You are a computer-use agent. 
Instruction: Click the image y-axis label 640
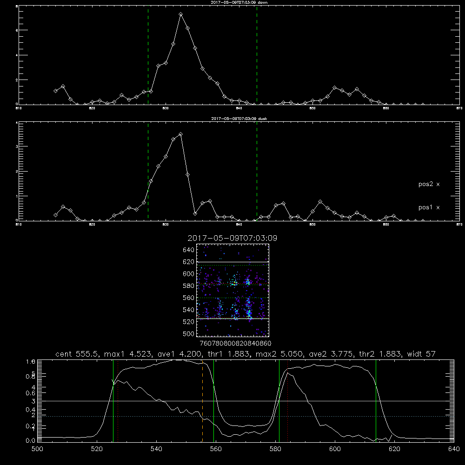coord(189,250)
